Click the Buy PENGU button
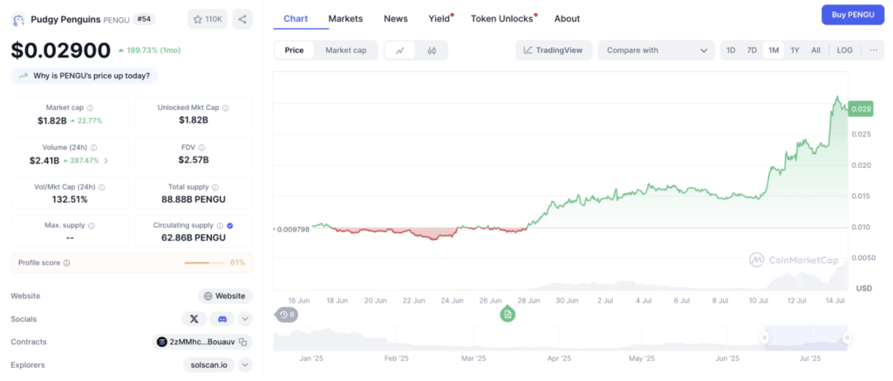 (853, 15)
